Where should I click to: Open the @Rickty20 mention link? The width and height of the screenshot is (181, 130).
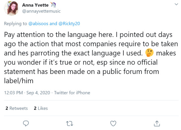[69, 24]
